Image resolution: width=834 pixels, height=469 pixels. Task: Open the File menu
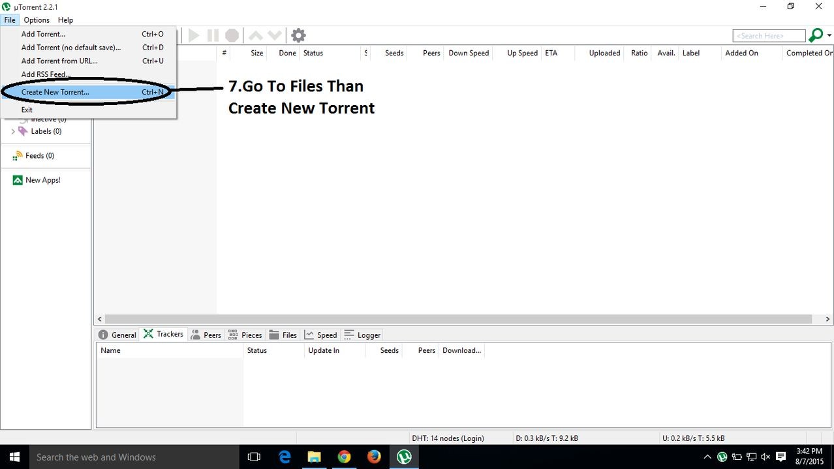(10, 20)
